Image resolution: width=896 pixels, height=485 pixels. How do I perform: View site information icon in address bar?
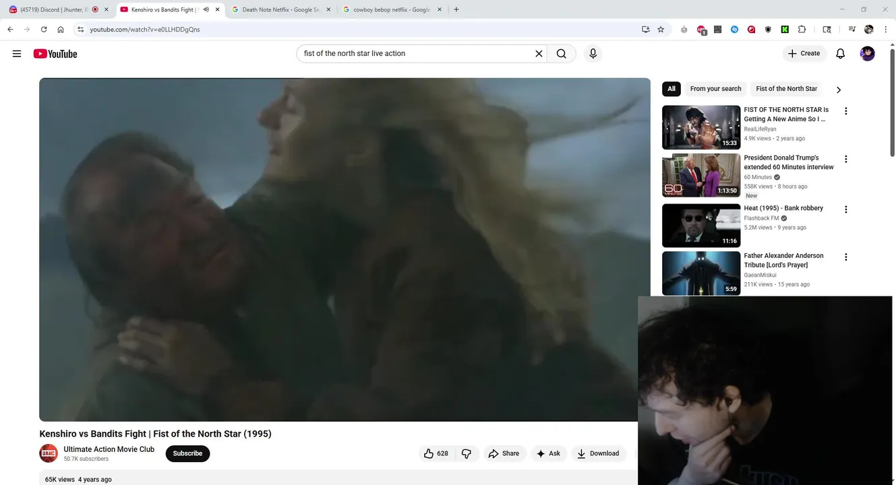(x=80, y=30)
